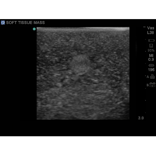Screen dimensions: 156x156
Task: Click the letter A shortcut label
Action: pyautogui.click(x=148, y=77)
